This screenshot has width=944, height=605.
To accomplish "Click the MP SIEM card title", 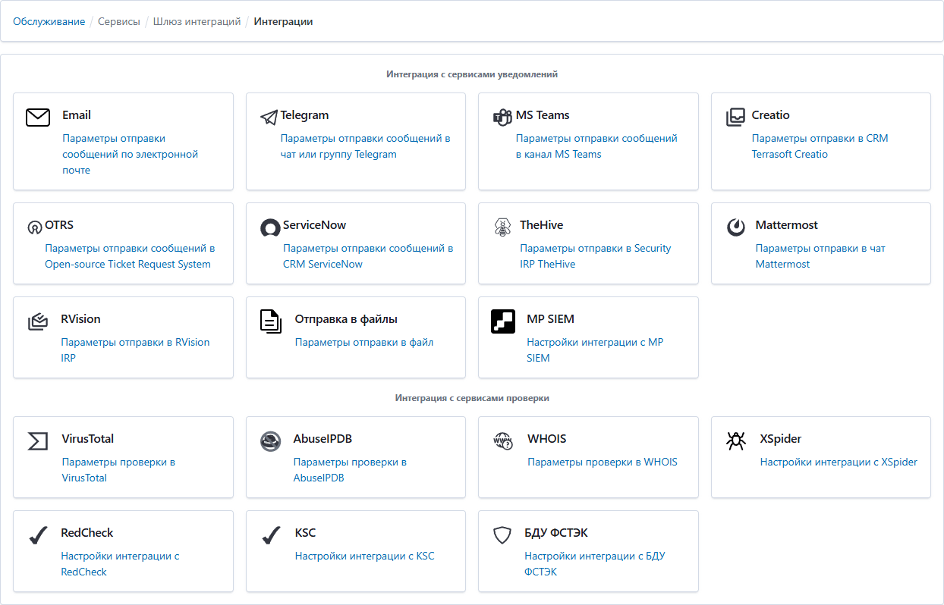I will point(551,319).
